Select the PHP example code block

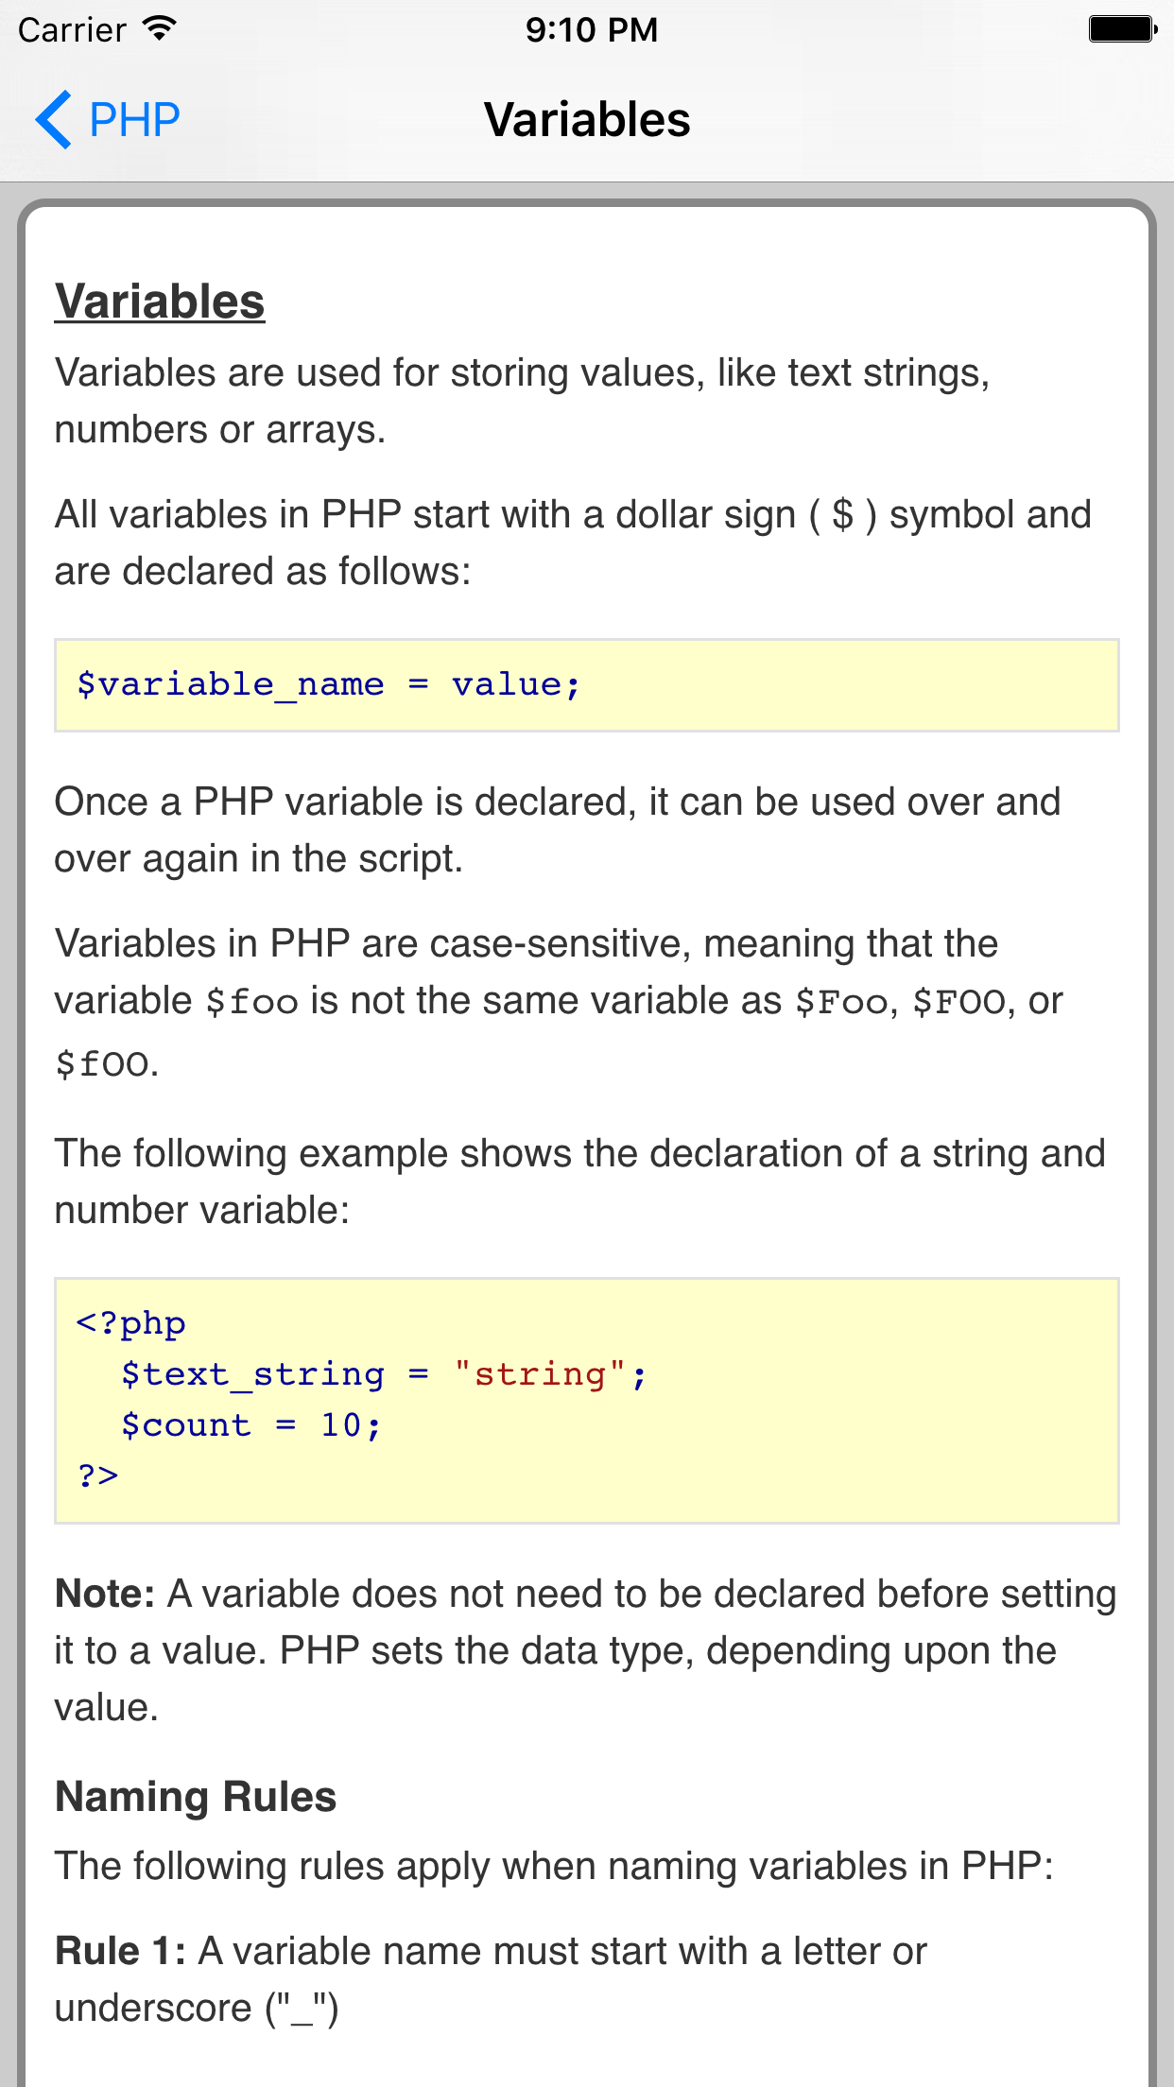[x=587, y=1397]
